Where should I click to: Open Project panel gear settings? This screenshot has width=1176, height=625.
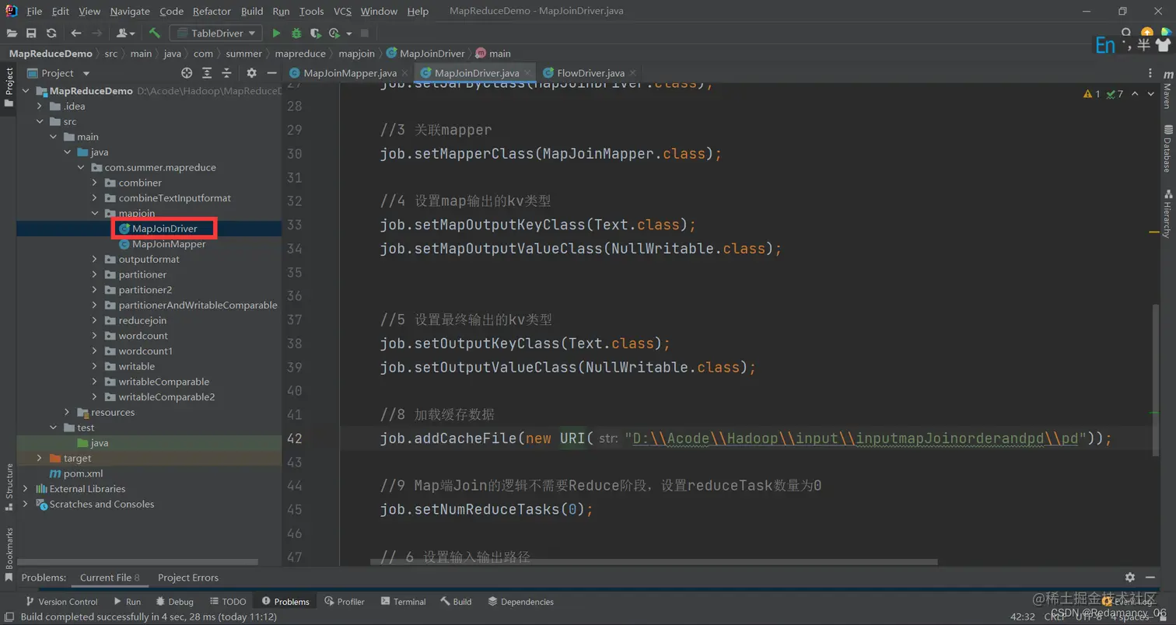pos(251,73)
